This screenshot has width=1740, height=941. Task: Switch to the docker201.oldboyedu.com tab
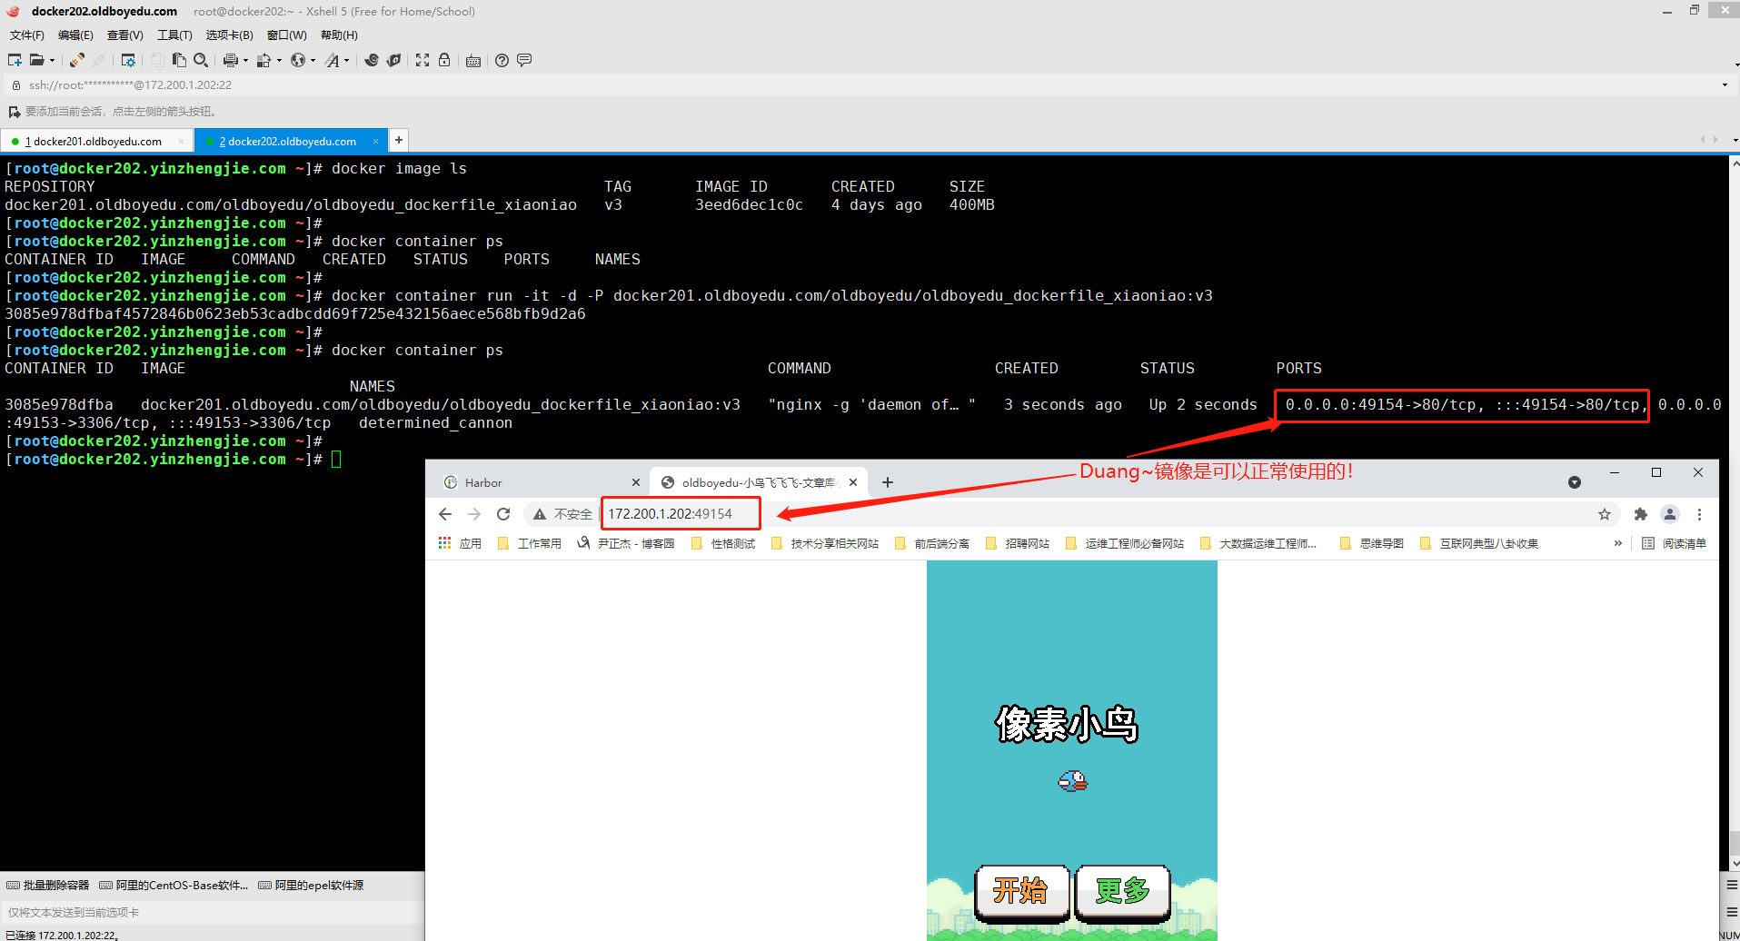pyautogui.click(x=97, y=142)
